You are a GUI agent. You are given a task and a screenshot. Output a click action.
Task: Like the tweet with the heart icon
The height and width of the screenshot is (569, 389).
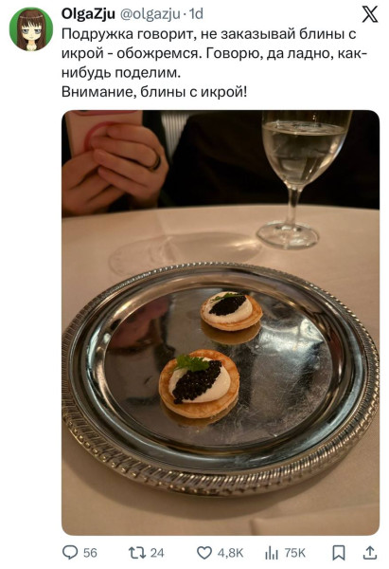(x=204, y=553)
